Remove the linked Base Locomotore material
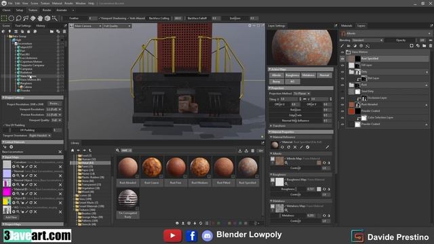This screenshot has width=434, height=244. [x=60, y=152]
